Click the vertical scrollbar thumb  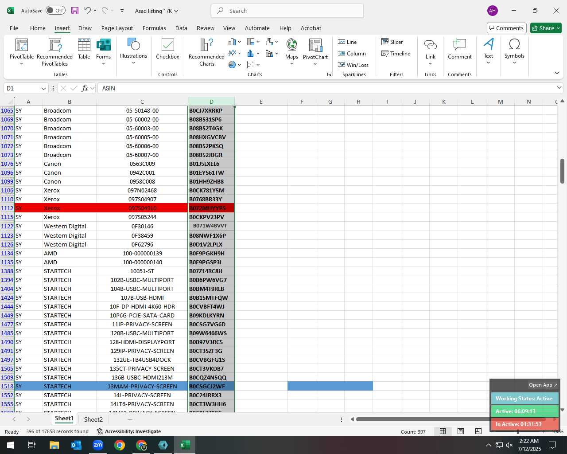coord(562,171)
